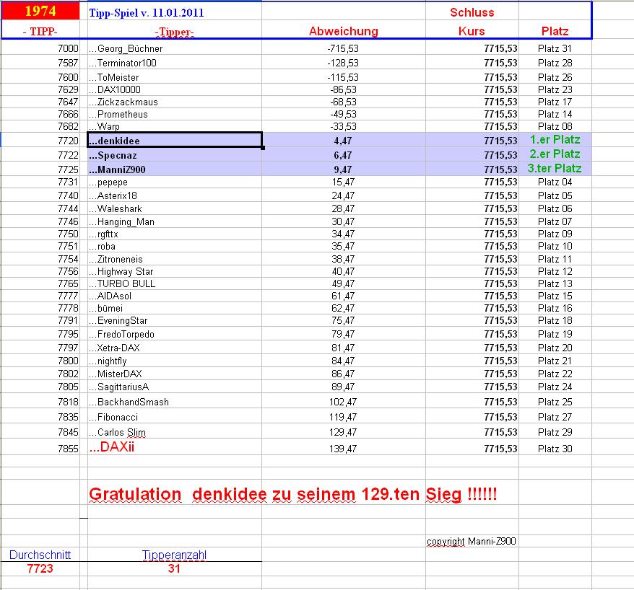Click the green '3.ter Platz' cell
634x590 pixels.
555,168
